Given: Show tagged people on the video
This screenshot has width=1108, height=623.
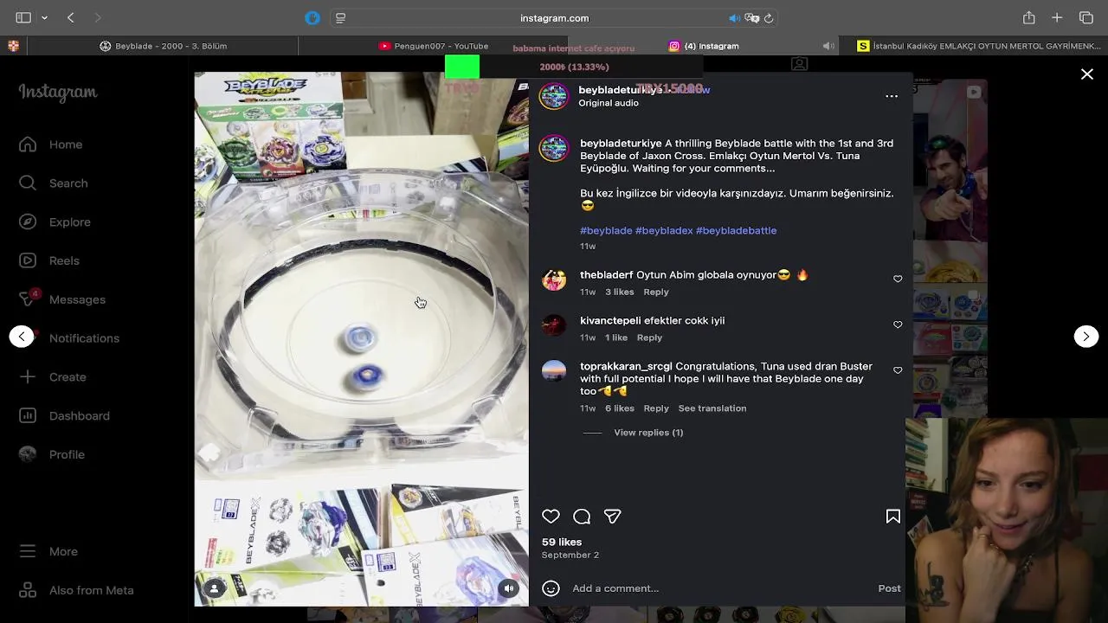Looking at the screenshot, I should [214, 588].
